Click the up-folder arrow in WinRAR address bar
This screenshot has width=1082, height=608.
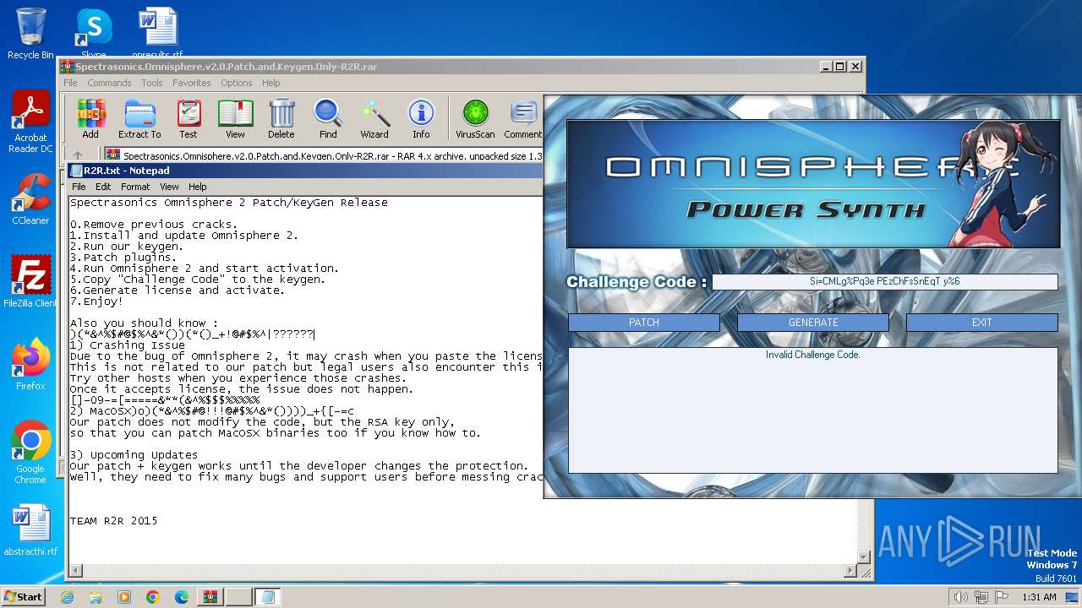[78, 155]
